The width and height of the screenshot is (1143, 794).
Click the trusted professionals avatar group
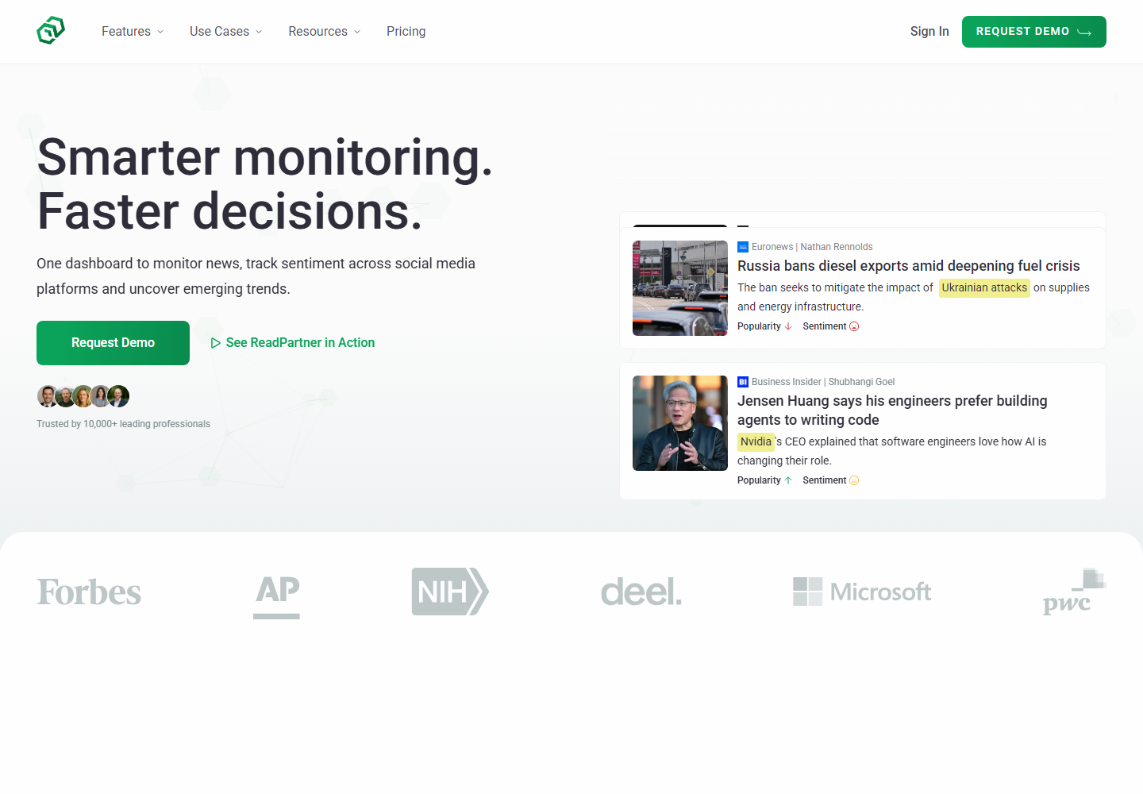tap(83, 396)
